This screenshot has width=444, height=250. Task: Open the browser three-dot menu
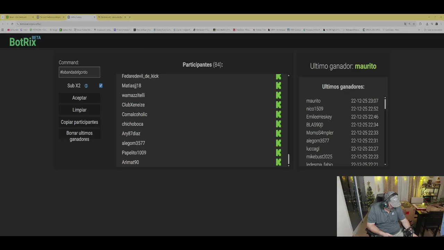(x=441, y=24)
